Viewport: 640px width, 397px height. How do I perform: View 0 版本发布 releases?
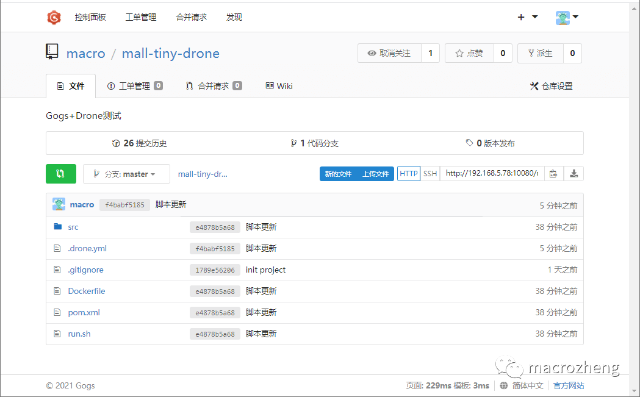point(490,143)
